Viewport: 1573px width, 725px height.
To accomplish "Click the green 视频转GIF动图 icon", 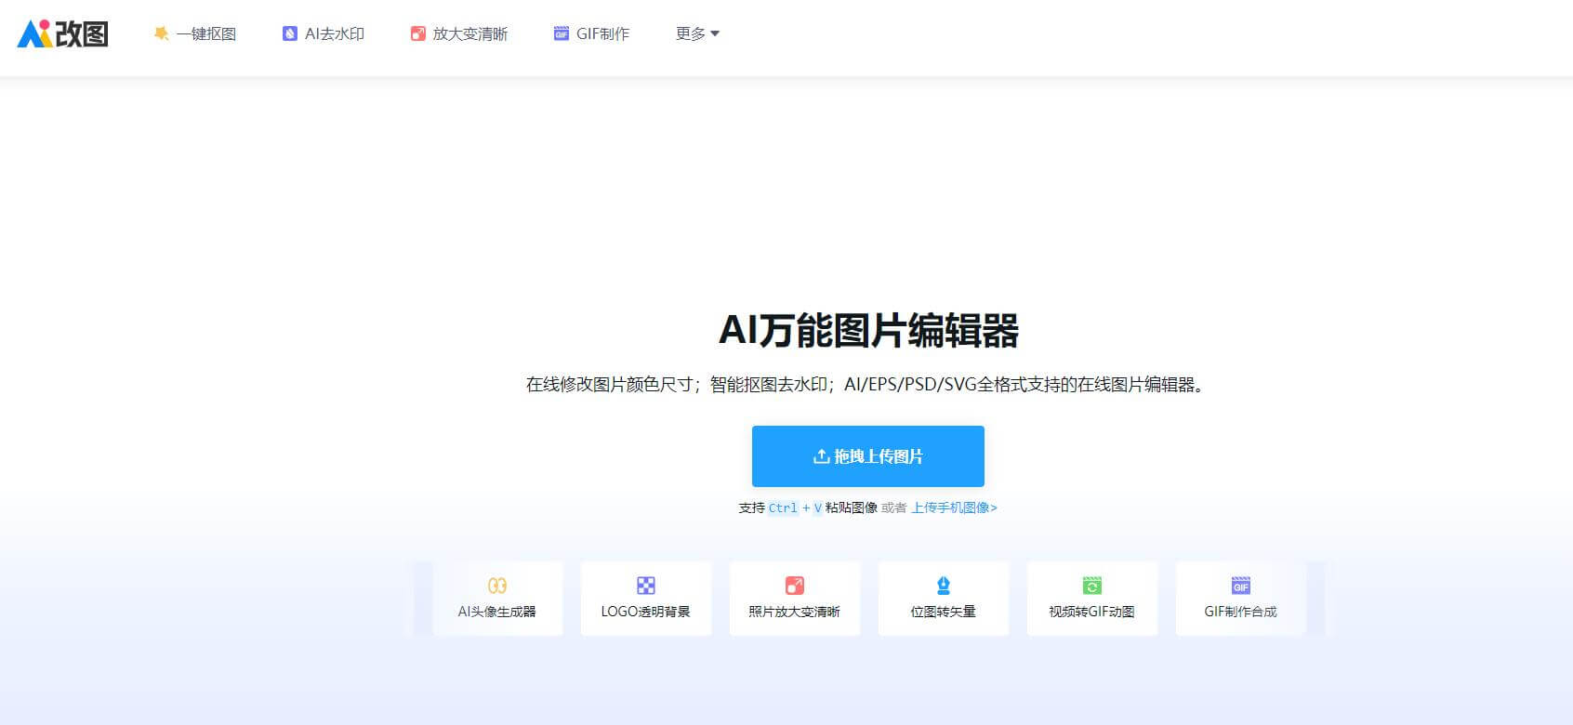I will pyautogui.click(x=1092, y=586).
